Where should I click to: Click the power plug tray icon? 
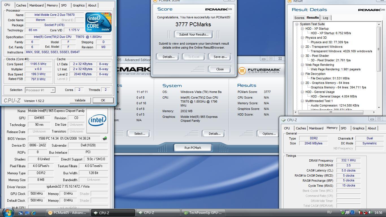[x=361, y=212]
